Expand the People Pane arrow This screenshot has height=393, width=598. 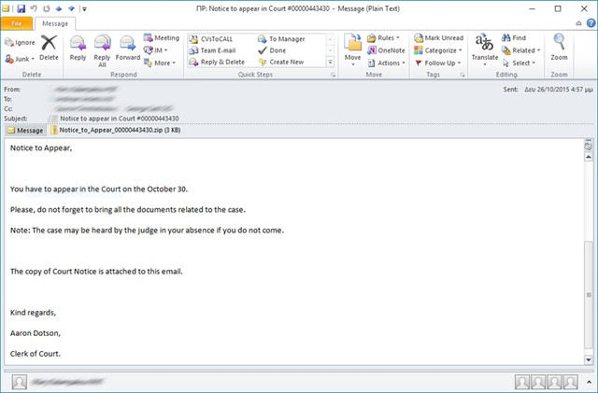[x=589, y=382]
